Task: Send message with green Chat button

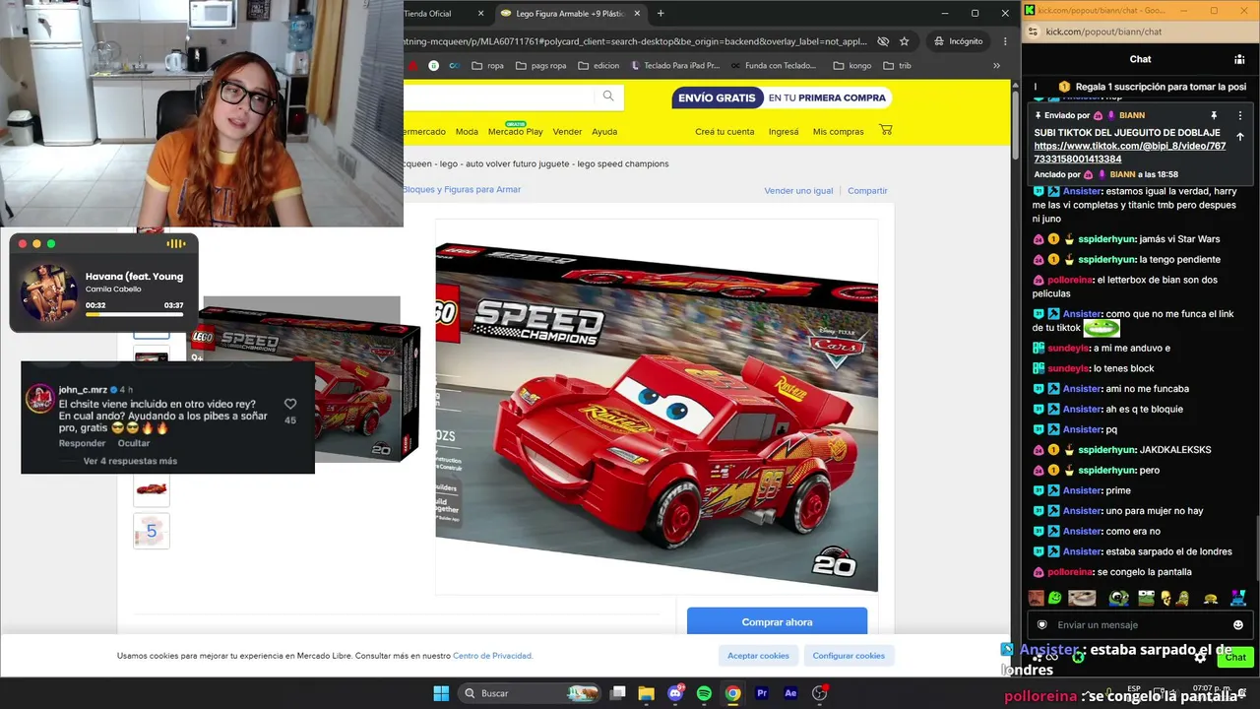Action: click(1235, 657)
